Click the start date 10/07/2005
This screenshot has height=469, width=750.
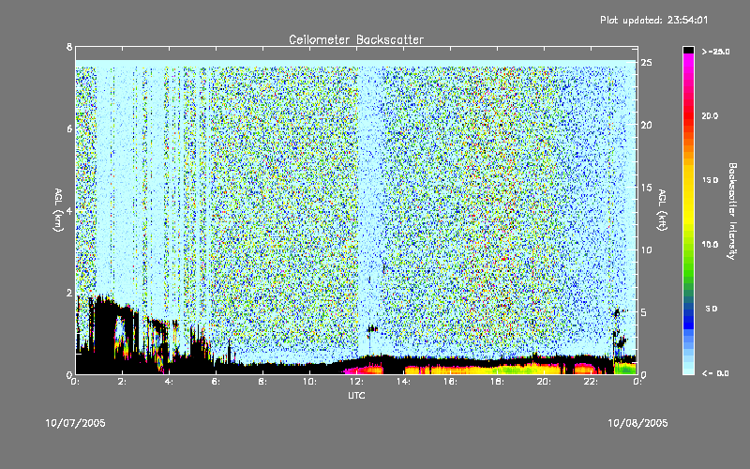[x=76, y=423]
